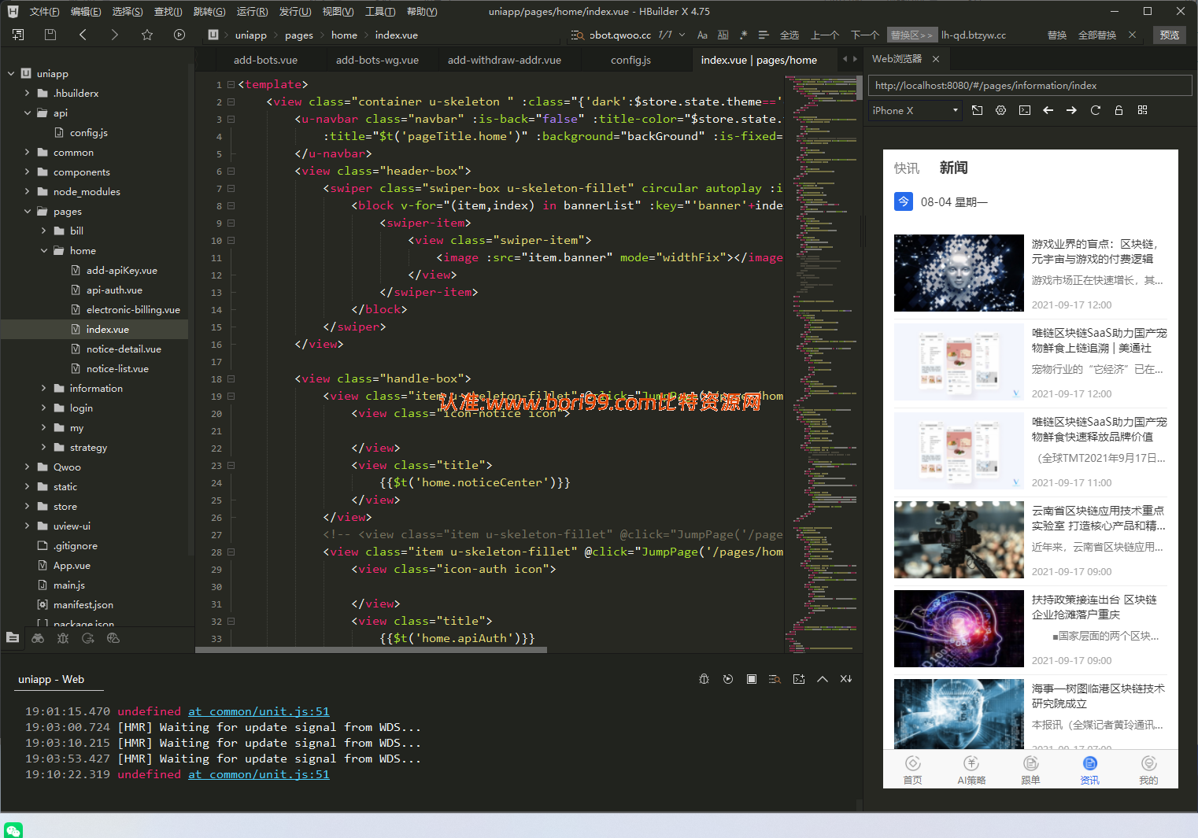Screen dimensions: 1198x838
Task: Open the iPhone X device dropdown
Action: pyautogui.click(x=916, y=111)
